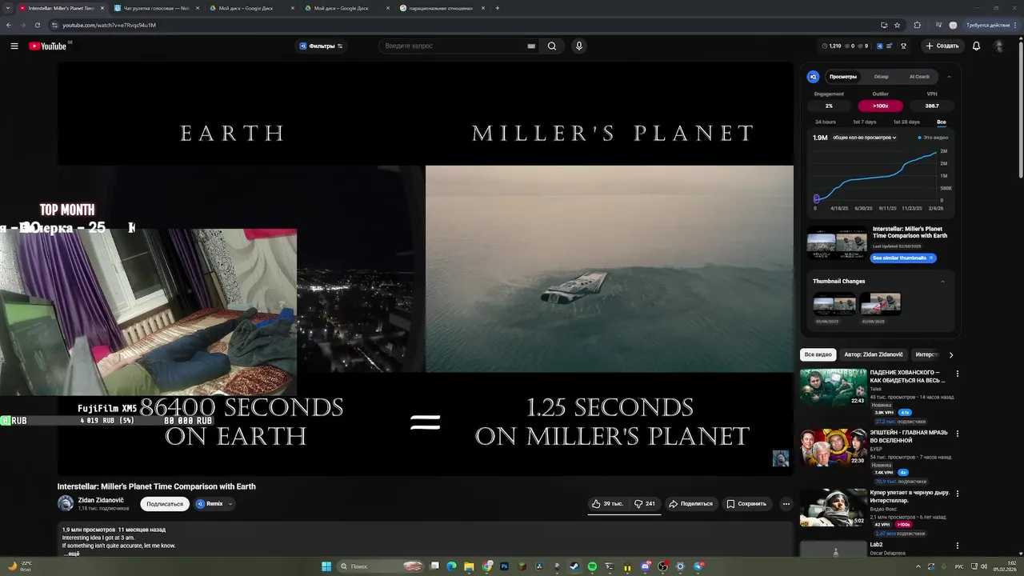
Task: Click the vidIQ trophy icon in header
Action: click(903, 46)
